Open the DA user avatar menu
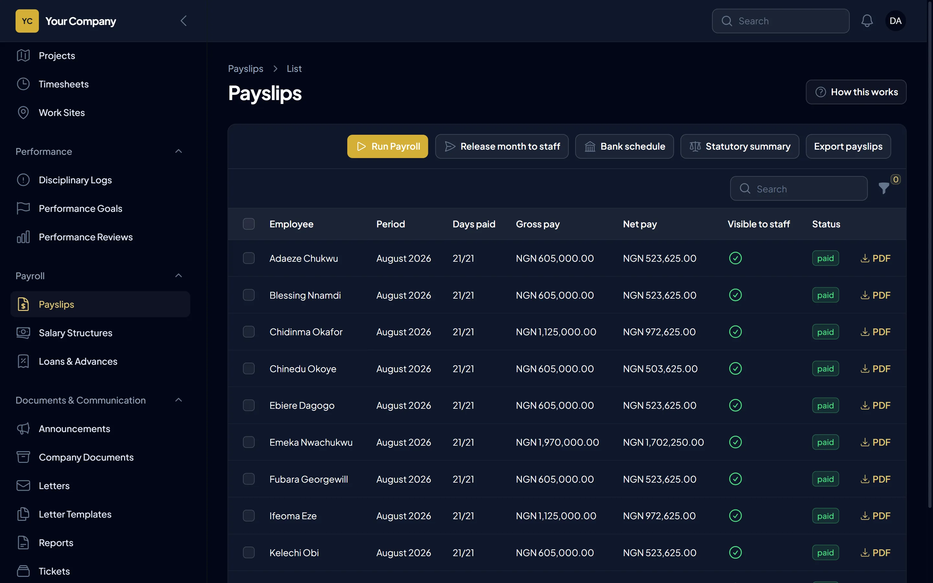The image size is (933, 583). 895,21
